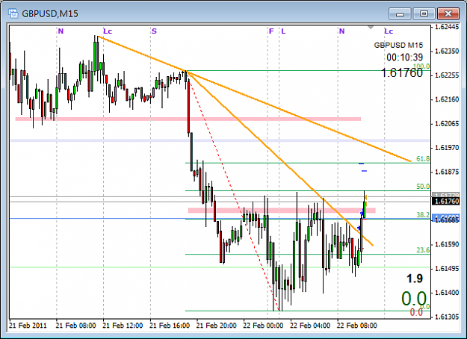Click the 1.61970 price axis label

click(x=447, y=148)
